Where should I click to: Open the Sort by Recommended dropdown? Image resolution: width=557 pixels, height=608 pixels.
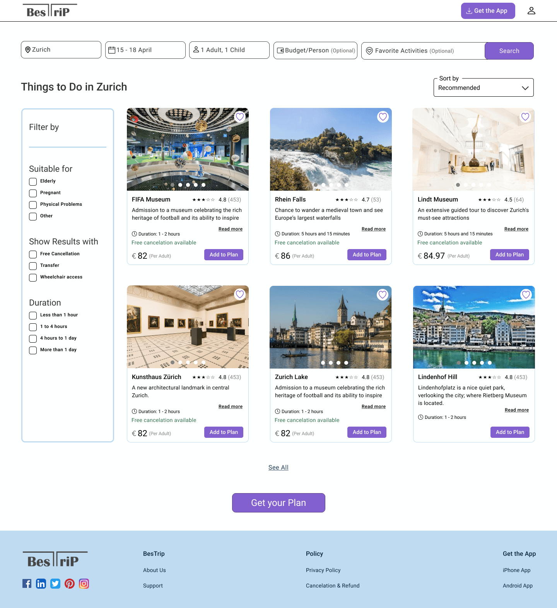pos(484,88)
